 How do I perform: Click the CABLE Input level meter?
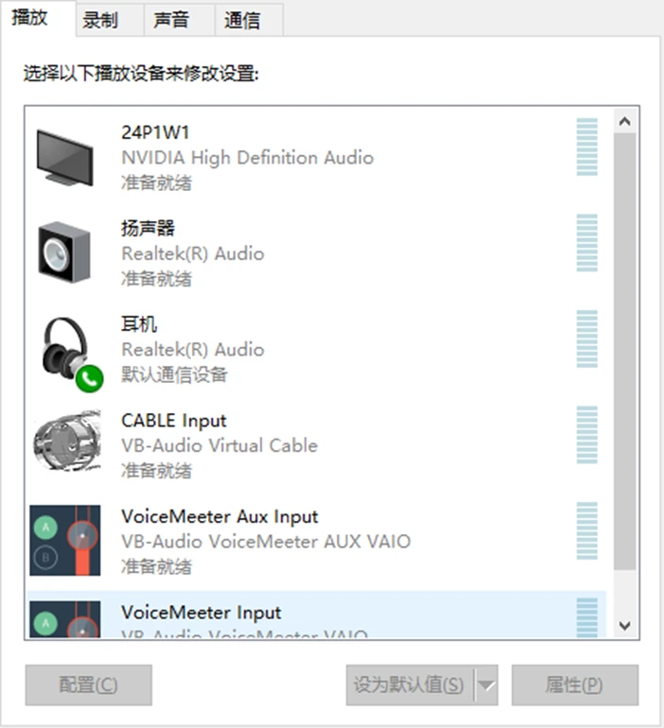(587, 435)
